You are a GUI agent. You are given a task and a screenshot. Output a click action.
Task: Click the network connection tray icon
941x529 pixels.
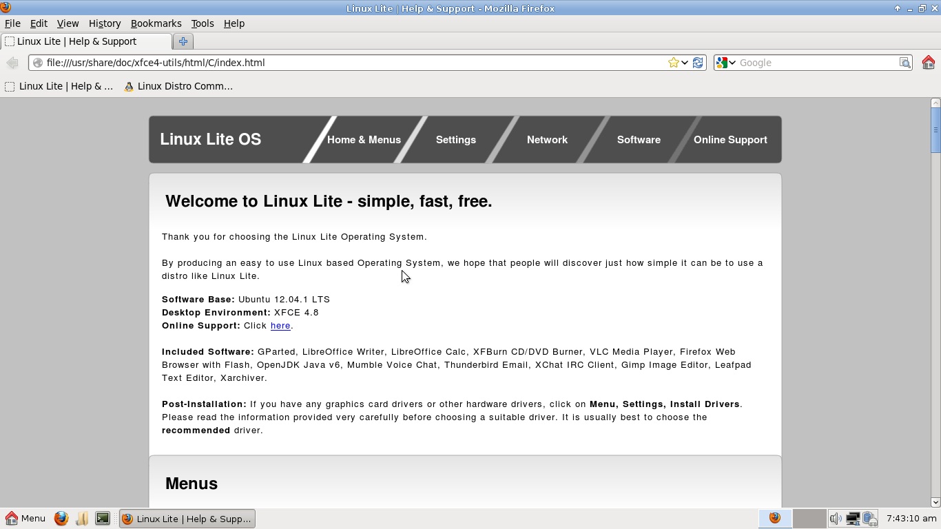[x=853, y=519]
